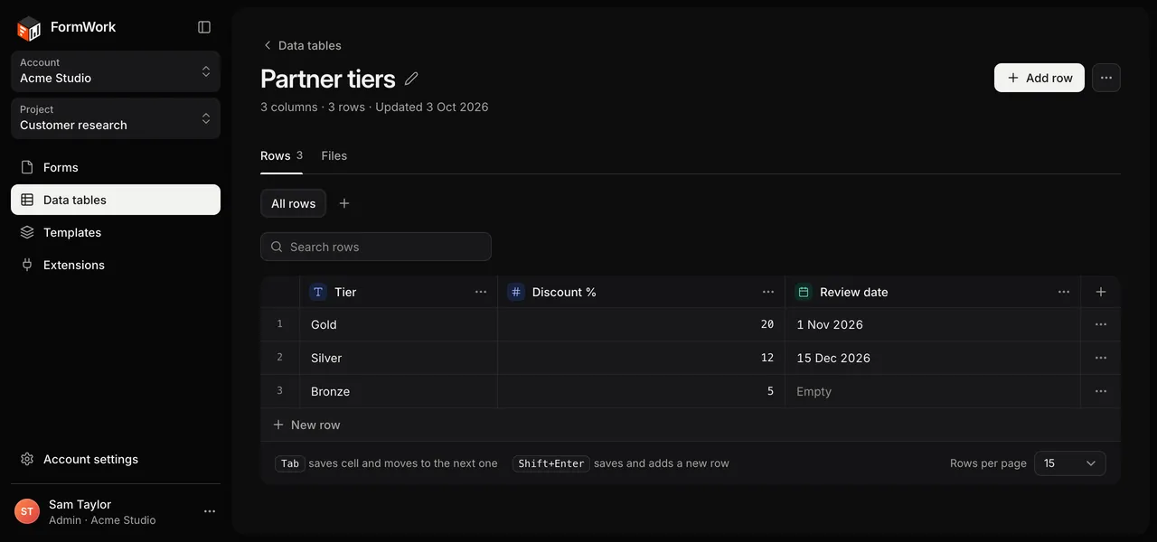Click row number 2

point(280,358)
